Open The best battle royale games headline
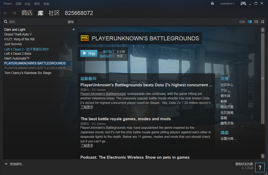Screen dimensions: 268x175 126,119
